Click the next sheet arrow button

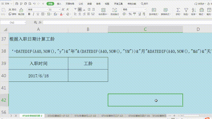(x=11, y=116)
